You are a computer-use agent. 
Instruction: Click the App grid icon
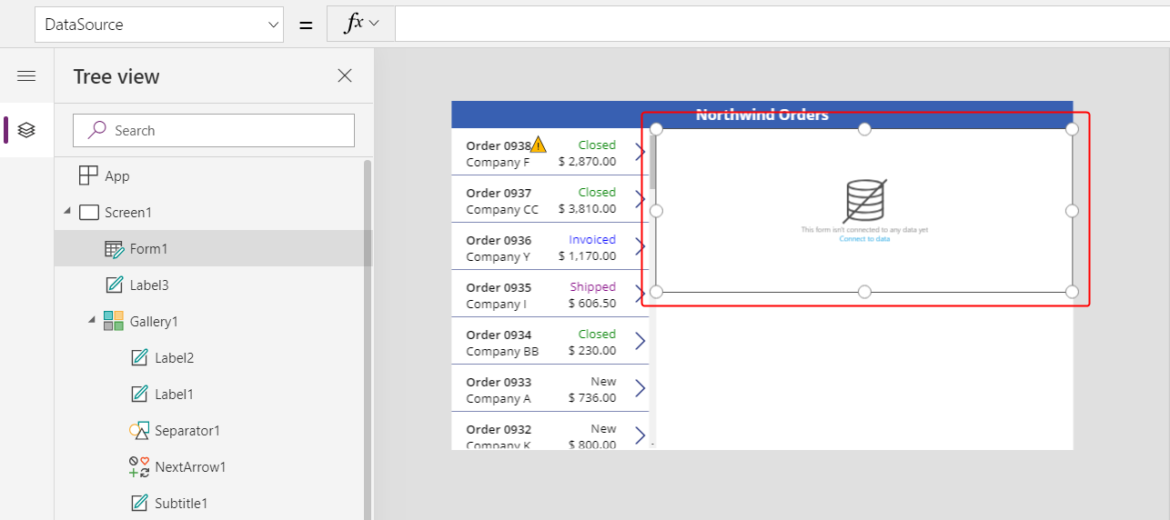88,175
